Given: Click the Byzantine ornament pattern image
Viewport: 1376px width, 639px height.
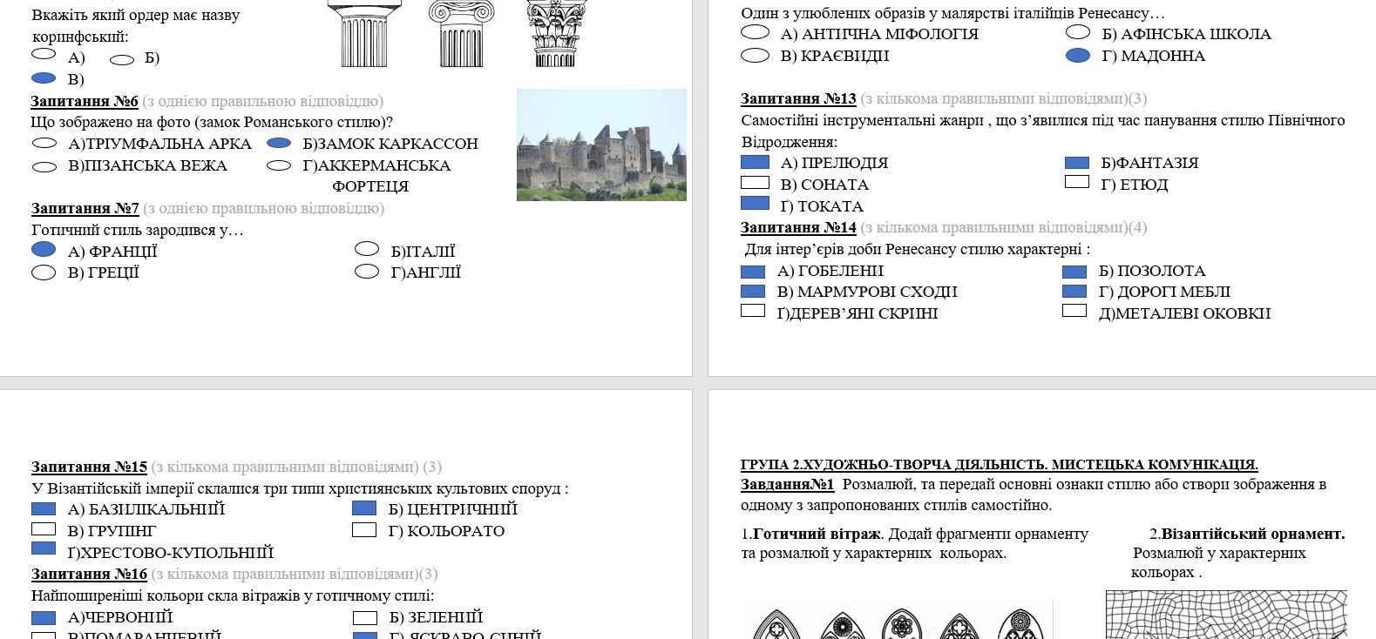Looking at the screenshot, I should (x=1226, y=615).
